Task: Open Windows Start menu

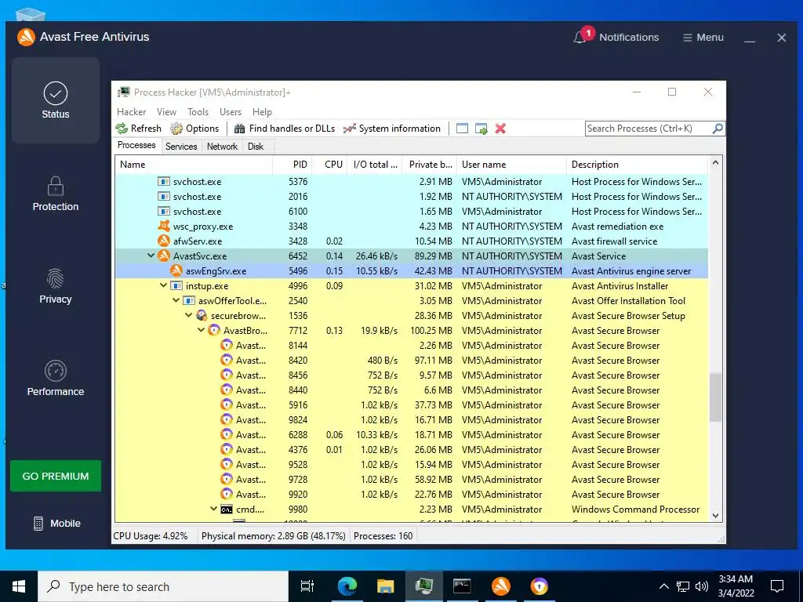Action: [19, 586]
